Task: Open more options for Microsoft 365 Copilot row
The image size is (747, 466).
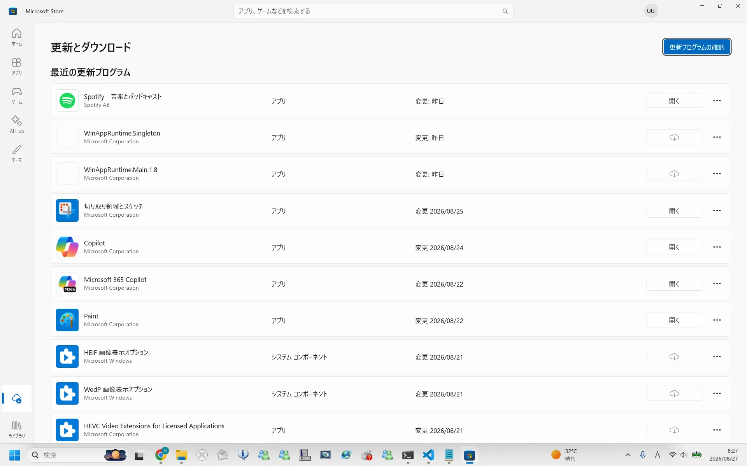Action: pos(717,283)
